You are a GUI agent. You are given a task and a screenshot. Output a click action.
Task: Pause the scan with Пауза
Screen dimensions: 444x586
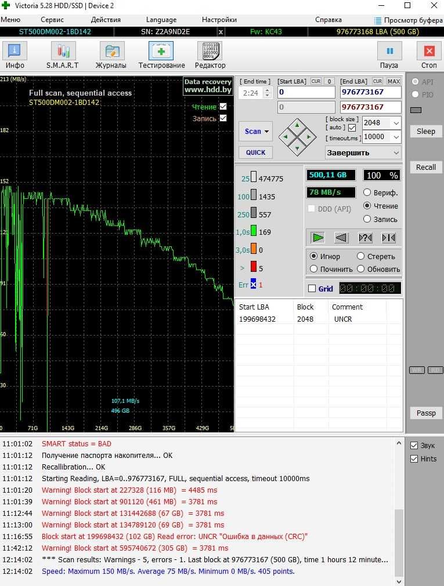coord(389,55)
